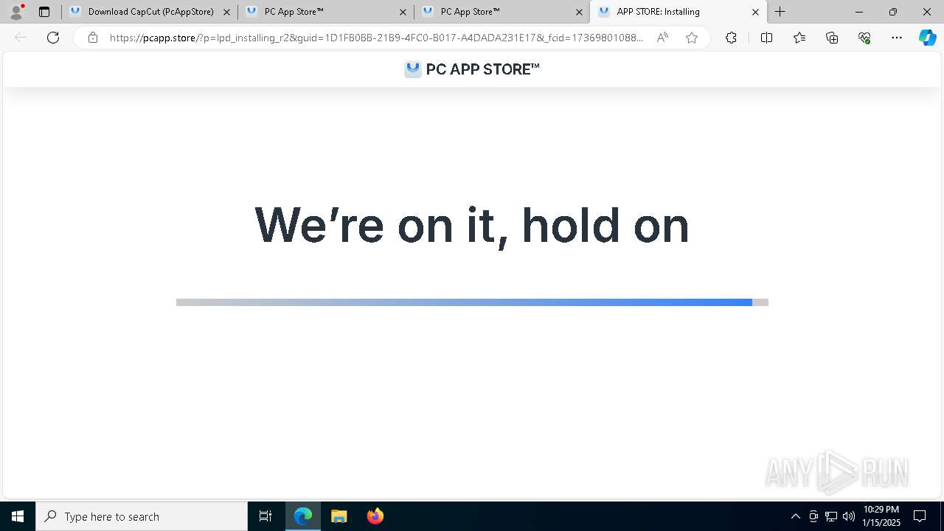
Task: Click the pcapp.store address bar
Action: point(376,38)
